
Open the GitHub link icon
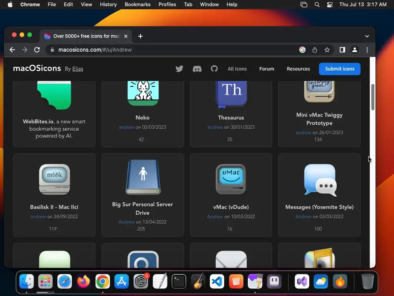point(214,69)
